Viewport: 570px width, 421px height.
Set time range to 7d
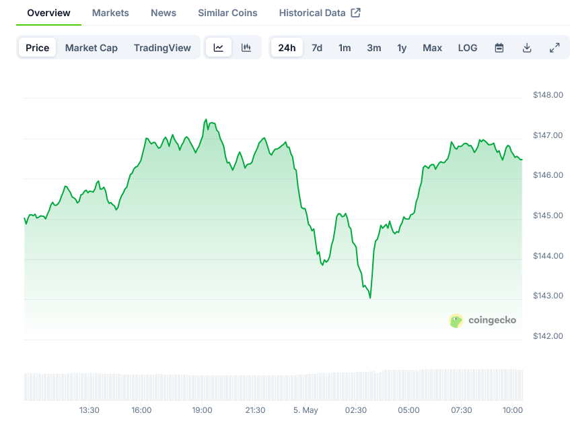[x=317, y=48]
